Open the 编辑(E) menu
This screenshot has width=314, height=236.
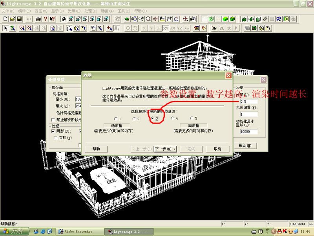(24, 11)
